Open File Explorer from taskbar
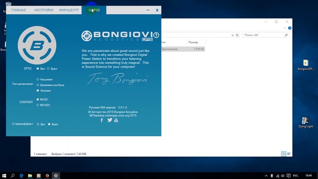 click(x=30, y=176)
